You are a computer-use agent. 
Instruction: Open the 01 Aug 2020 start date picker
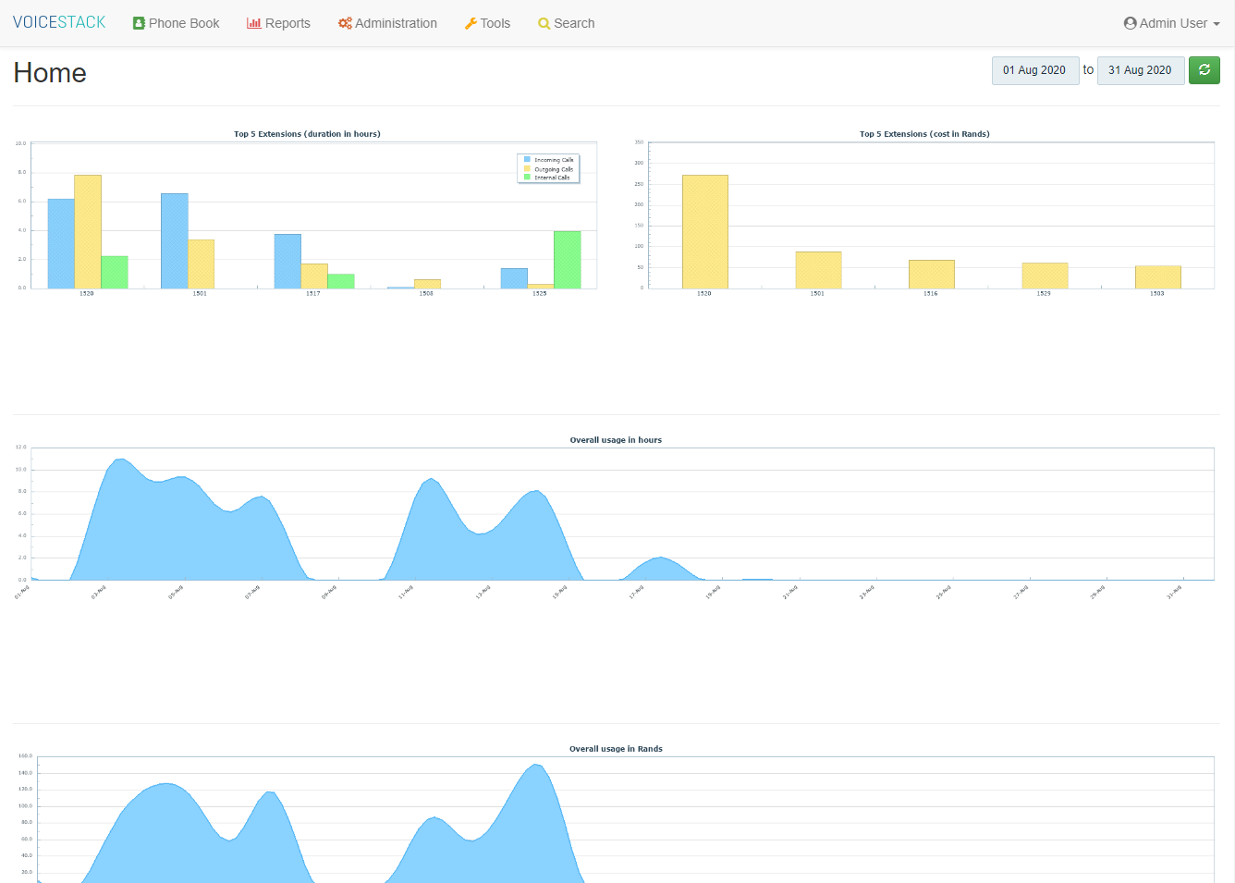coord(1034,70)
